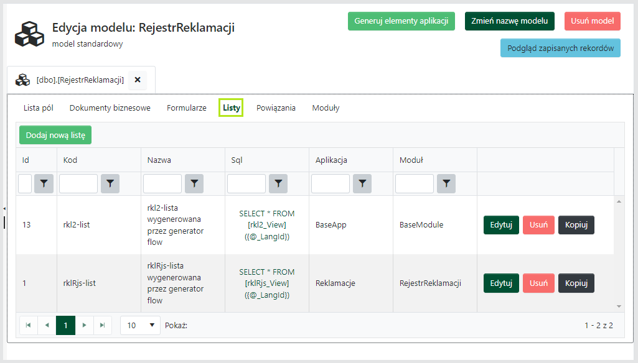Add a new list with Dodaj nową listę
Viewport: 638px width, 363px height.
point(55,134)
